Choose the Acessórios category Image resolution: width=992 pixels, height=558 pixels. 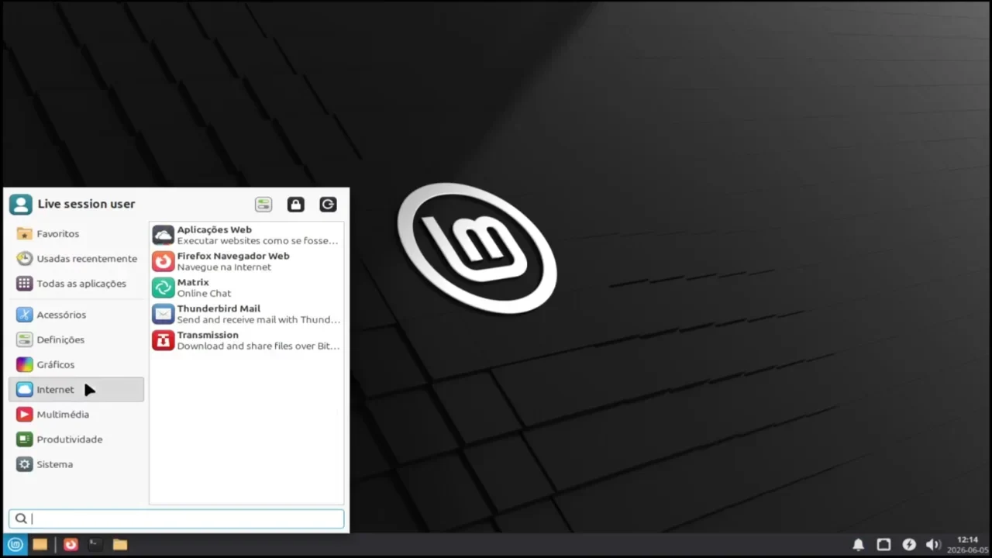click(76, 315)
